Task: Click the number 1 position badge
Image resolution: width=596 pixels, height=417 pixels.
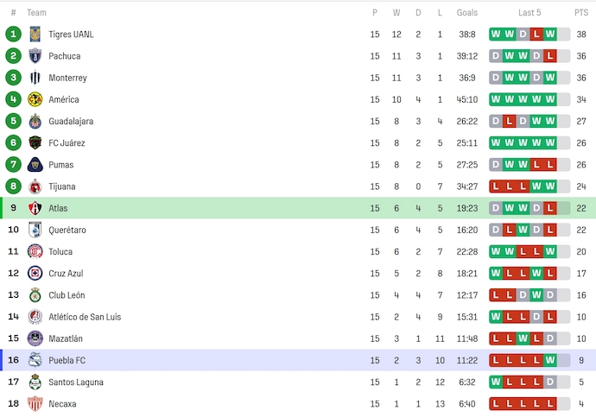Action: pyautogui.click(x=13, y=35)
